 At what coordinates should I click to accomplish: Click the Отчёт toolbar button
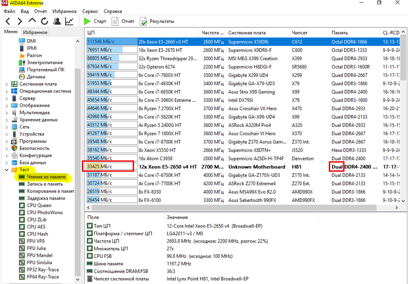pos(123,21)
